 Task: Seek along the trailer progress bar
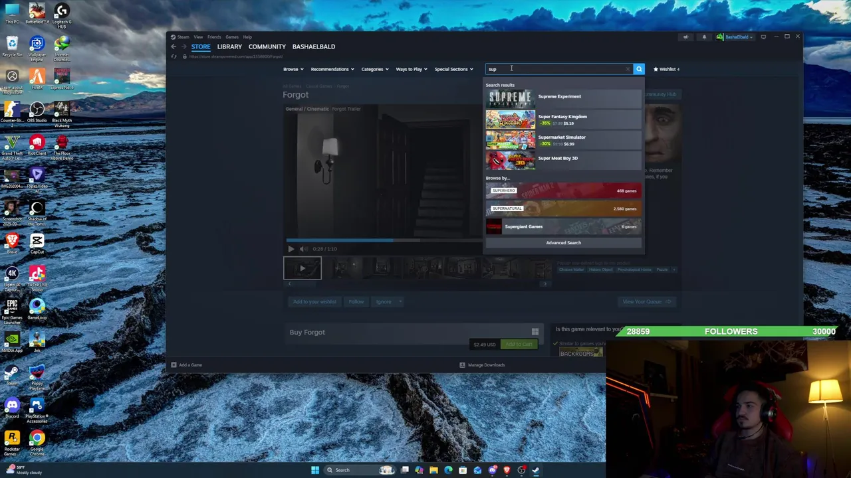pyautogui.click(x=384, y=240)
